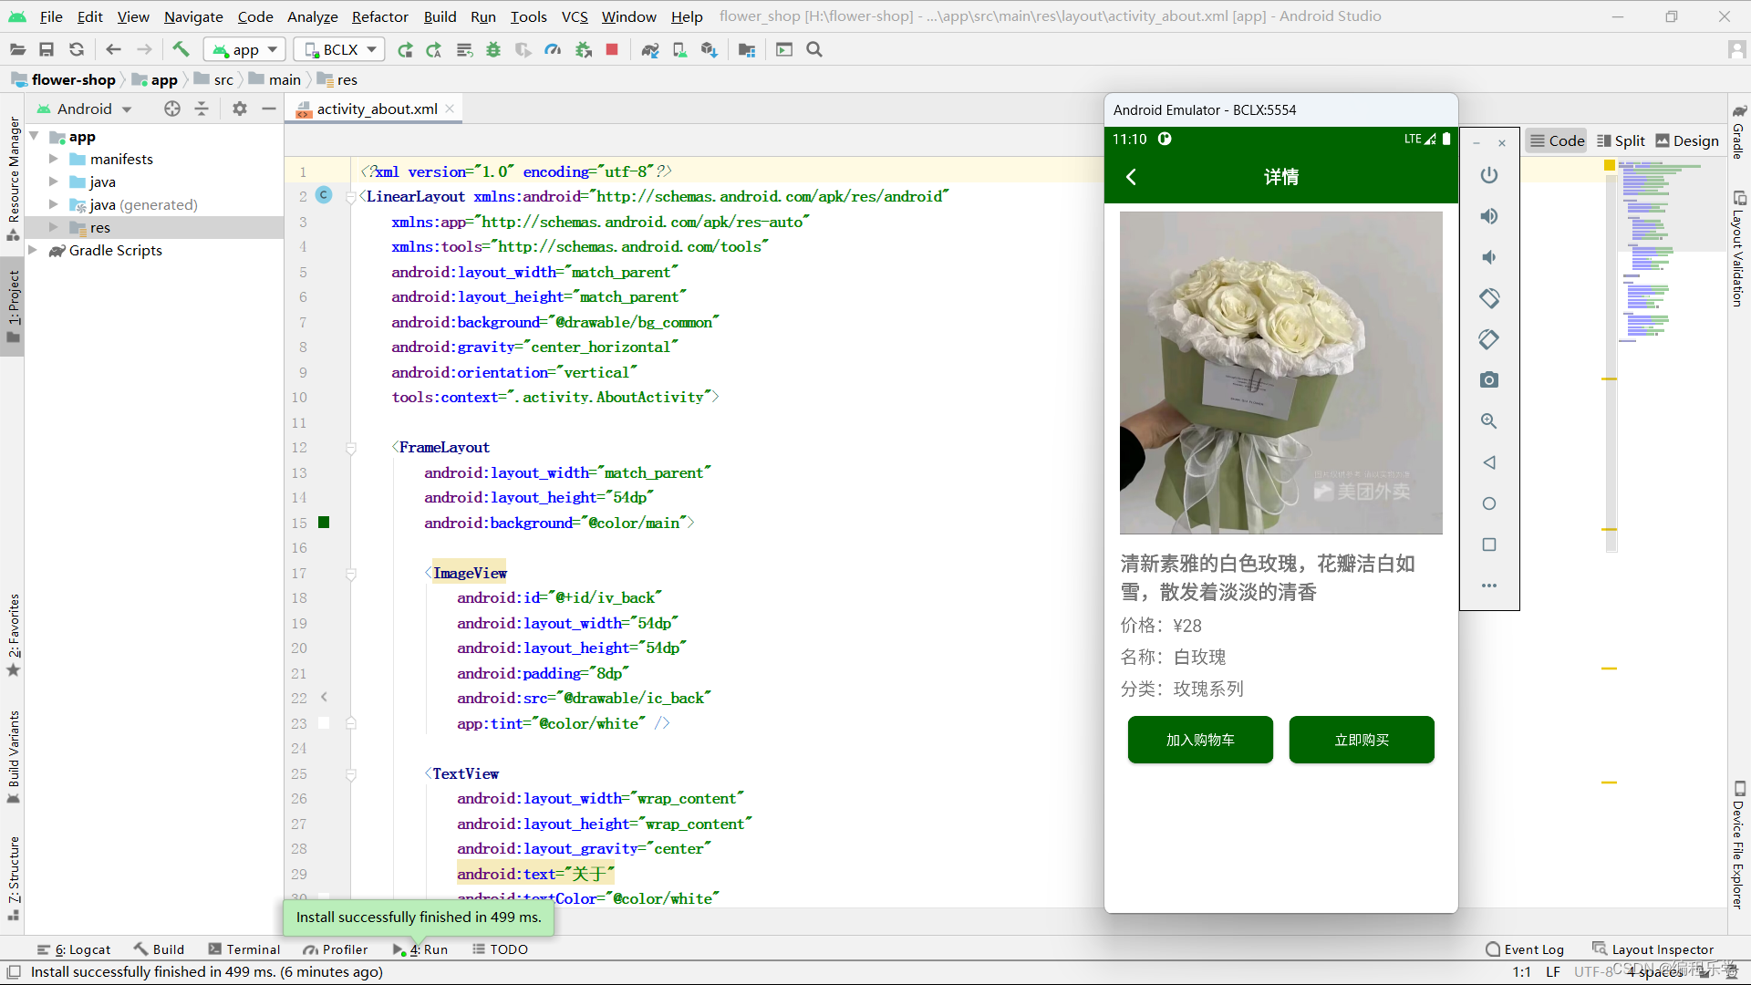Open the Refactor menu
Screen dimensions: 1751x985
(379, 16)
